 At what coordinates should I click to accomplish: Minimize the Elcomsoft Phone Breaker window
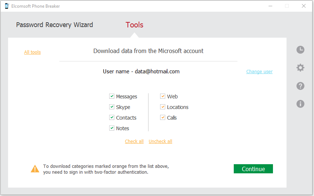tap(270, 6)
